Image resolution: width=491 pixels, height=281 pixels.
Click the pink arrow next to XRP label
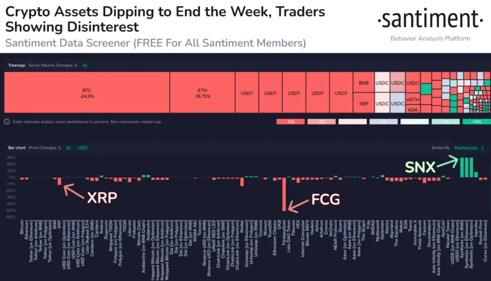pyautogui.click(x=74, y=191)
